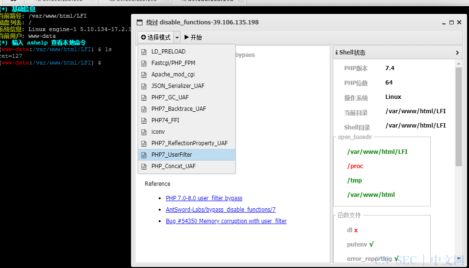The width and height of the screenshot is (469, 268).
Task: Click the file icon beside Fastcgi/PHP_FPM
Action: point(144,63)
